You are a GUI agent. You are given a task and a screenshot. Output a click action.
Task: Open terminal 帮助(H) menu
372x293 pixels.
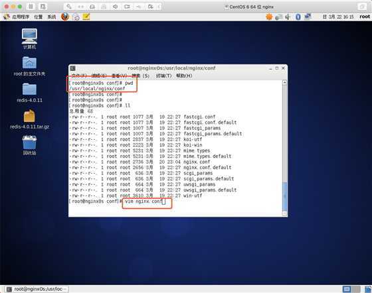pos(184,76)
